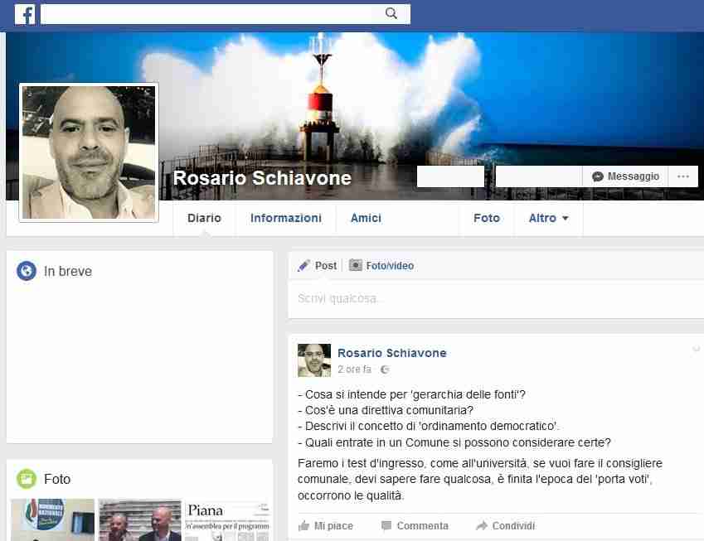Switch to the Informazioni tab
The image size is (704, 541).
click(285, 218)
